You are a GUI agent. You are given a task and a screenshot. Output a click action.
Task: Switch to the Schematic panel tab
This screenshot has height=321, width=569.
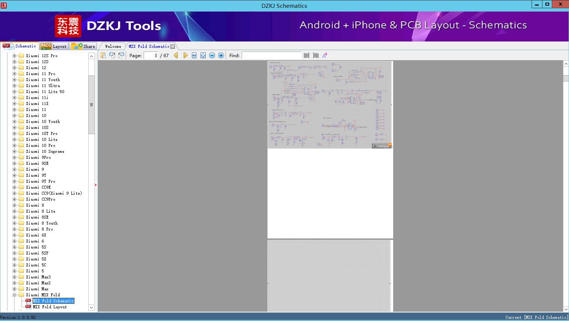pos(19,46)
